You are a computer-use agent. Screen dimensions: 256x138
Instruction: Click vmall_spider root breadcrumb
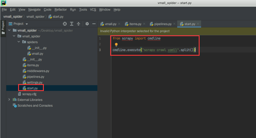[13, 17]
